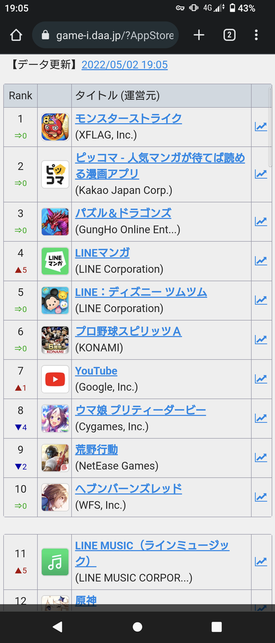This screenshot has width=275, height=643.
Task: Tap the Android back navigation button
Action: 58,626
